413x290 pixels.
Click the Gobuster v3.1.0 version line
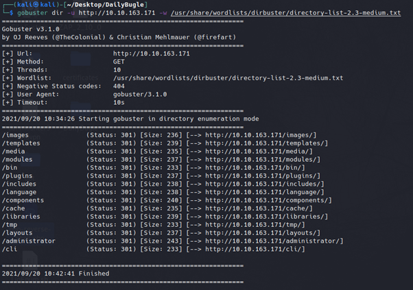click(x=31, y=29)
